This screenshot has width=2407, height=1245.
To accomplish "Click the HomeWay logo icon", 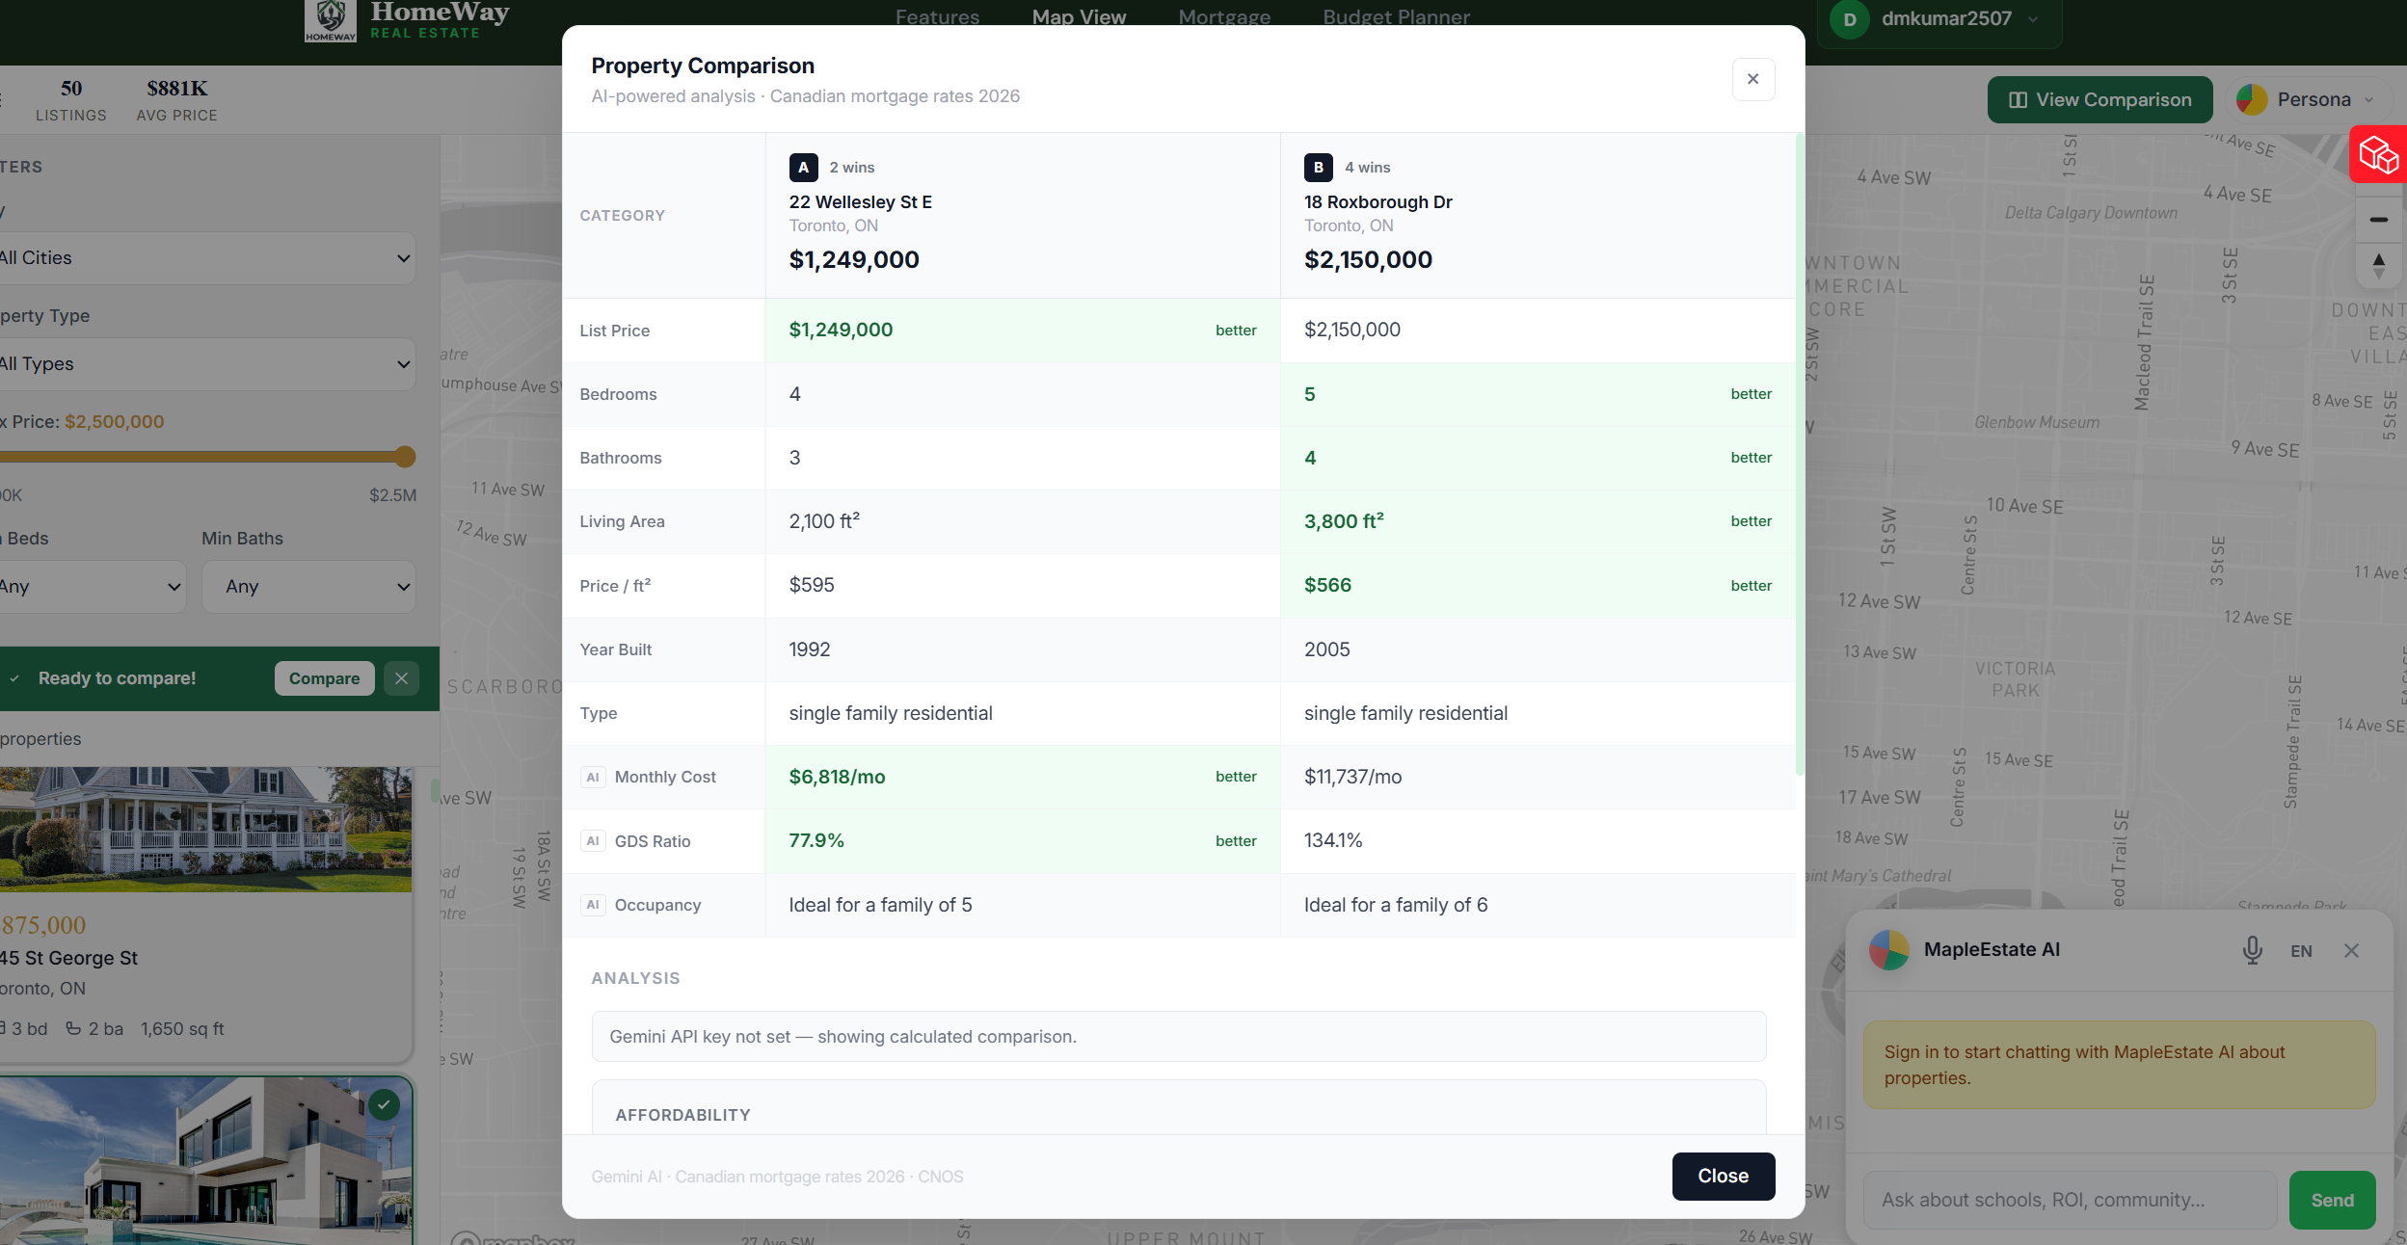I will pos(330,20).
